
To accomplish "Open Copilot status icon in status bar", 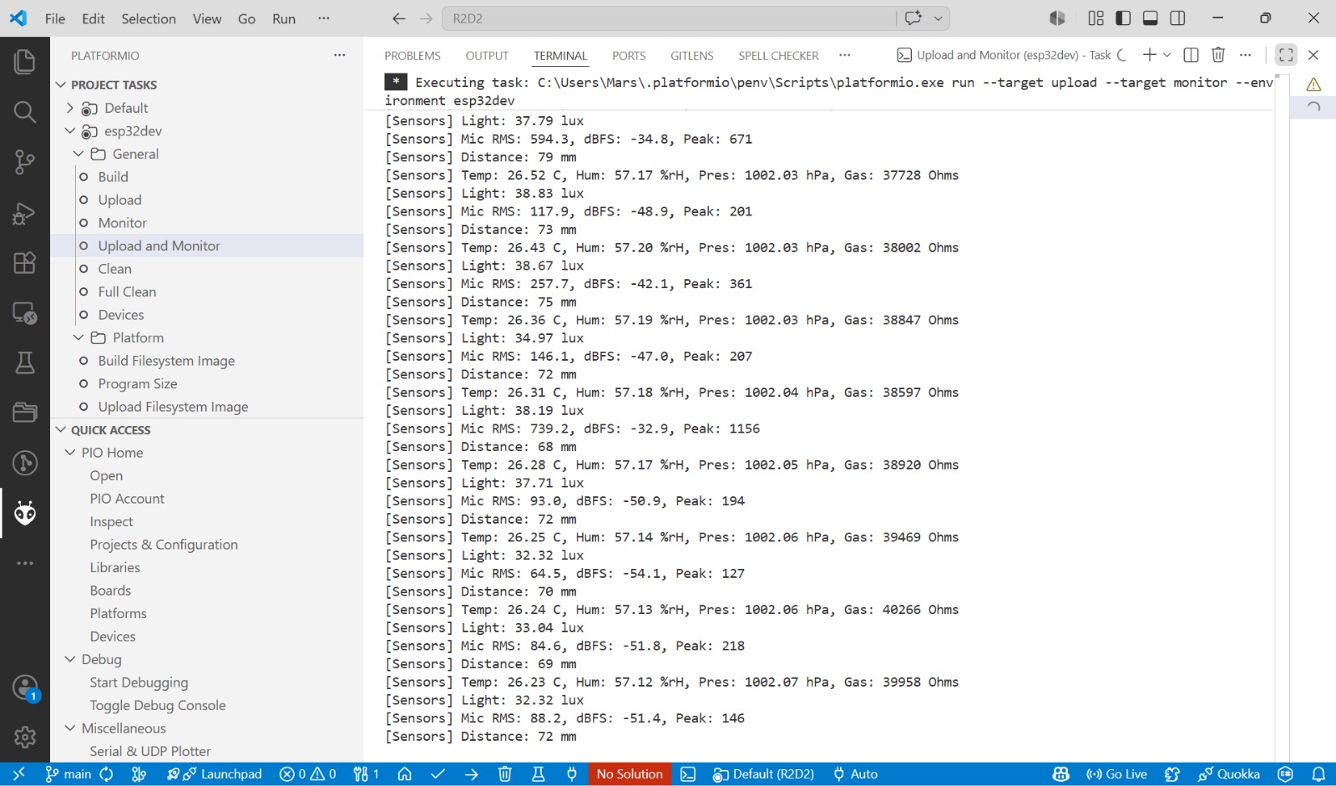I will 1060,774.
